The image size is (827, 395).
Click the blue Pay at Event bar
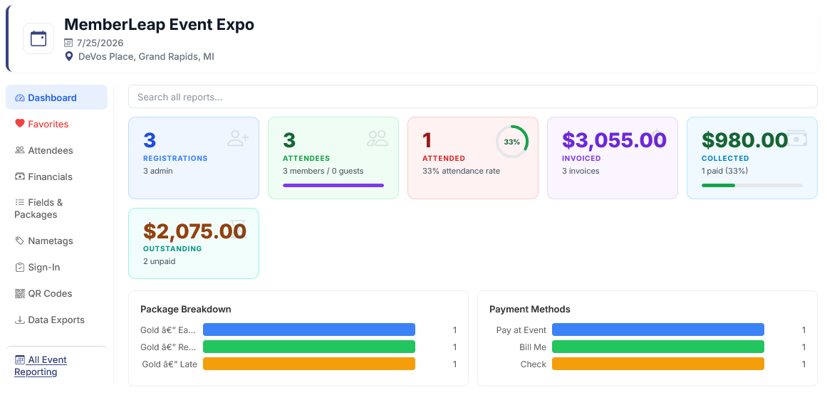[x=657, y=330]
